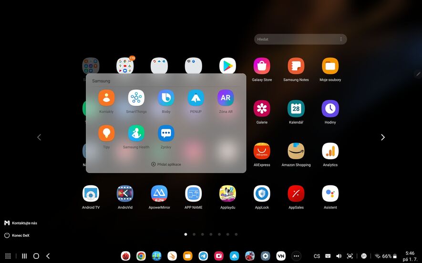422x263 pixels.
Task: Open clock showing 5:46 in taskbar
Action: tap(410, 256)
